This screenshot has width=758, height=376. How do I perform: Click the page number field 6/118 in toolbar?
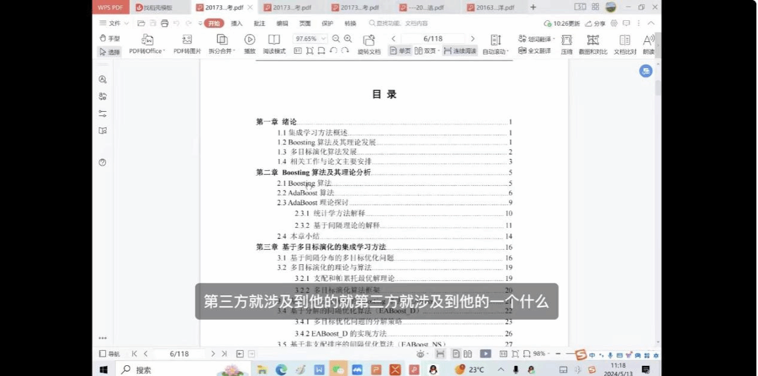(x=432, y=39)
